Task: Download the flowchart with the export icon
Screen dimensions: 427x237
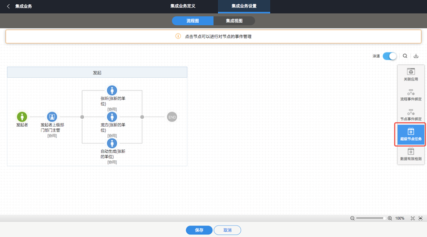Action: coord(416,56)
